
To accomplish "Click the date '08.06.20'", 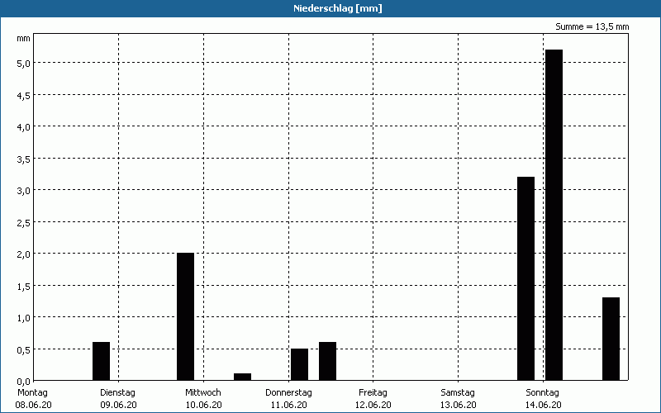I will (33, 405).
